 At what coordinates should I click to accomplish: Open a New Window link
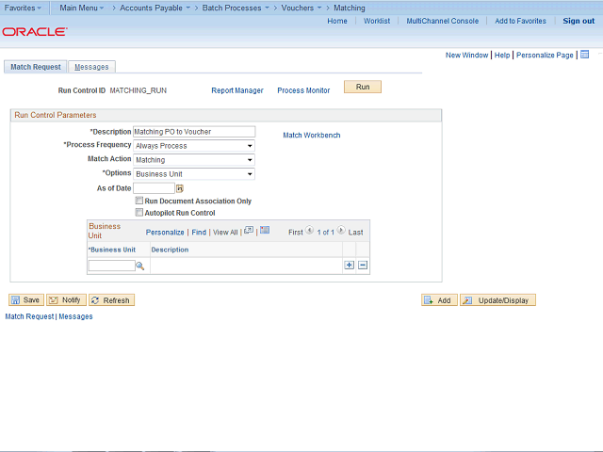(x=466, y=55)
